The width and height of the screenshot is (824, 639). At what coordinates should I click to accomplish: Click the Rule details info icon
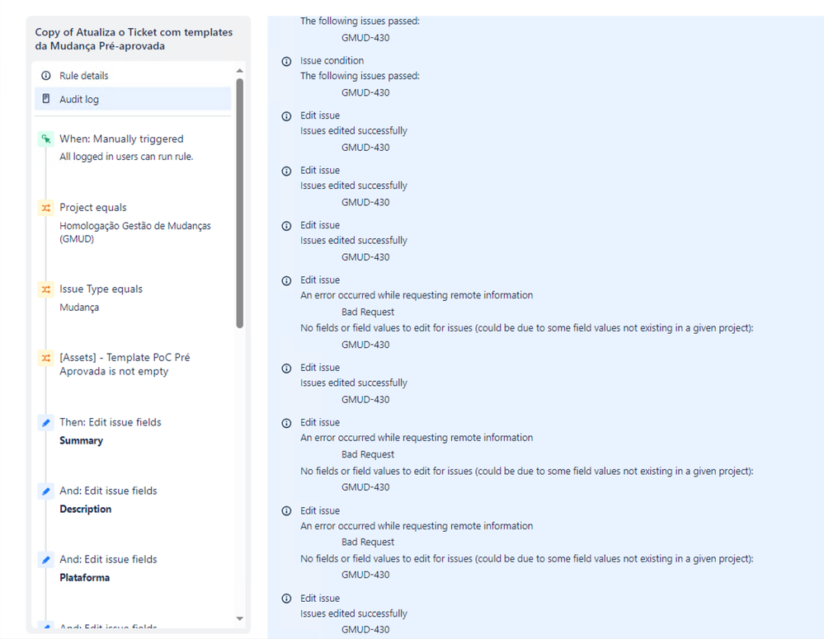tap(46, 76)
